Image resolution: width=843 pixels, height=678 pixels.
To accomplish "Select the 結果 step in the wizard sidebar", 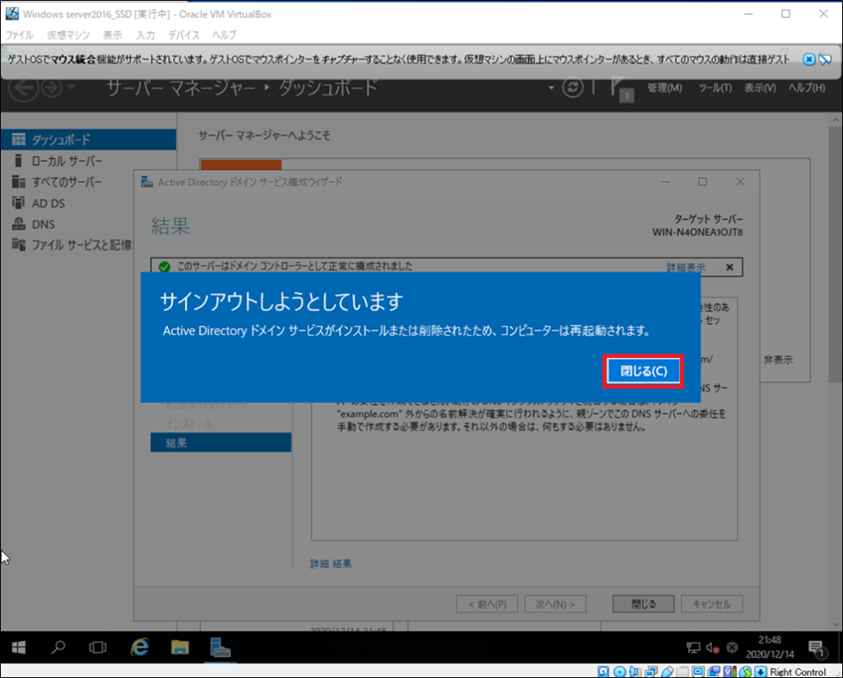I will click(221, 443).
